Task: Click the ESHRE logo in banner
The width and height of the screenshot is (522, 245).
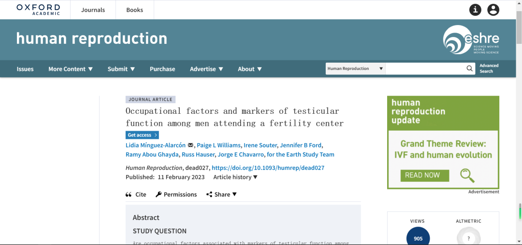Action: click(x=471, y=40)
